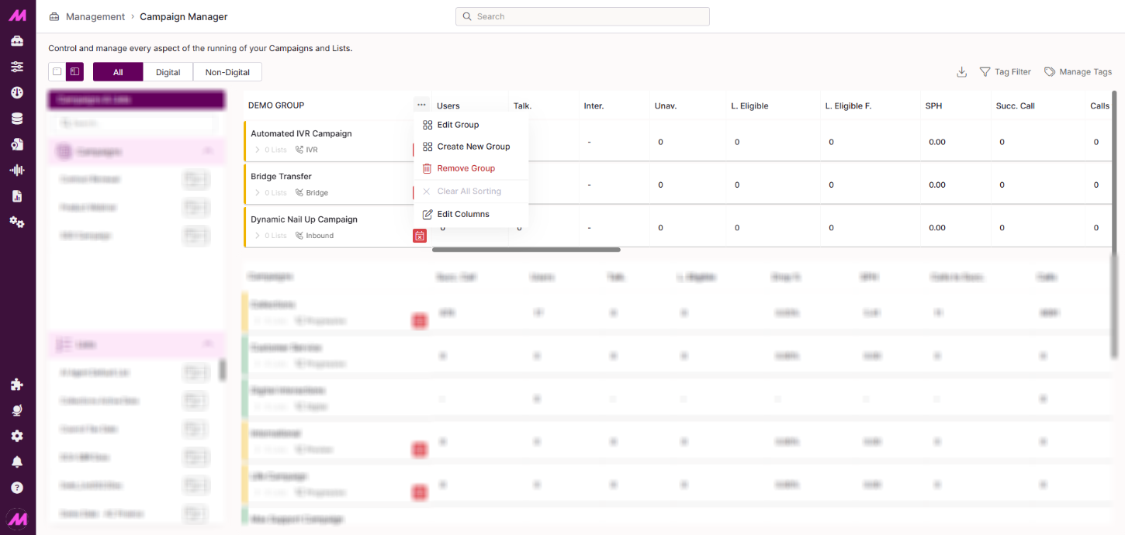
Task: Select Remove Group in the menu
Action: pos(466,168)
